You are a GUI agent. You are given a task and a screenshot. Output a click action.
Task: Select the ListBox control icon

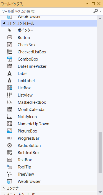point(10,88)
